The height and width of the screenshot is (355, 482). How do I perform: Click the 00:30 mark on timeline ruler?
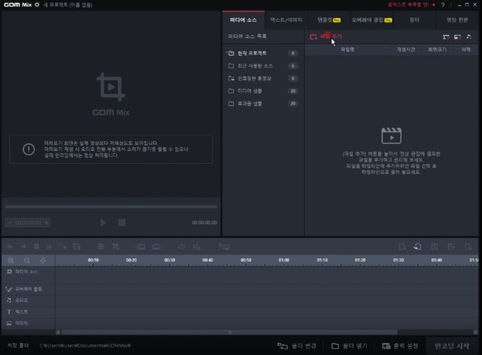pyautogui.click(x=170, y=260)
